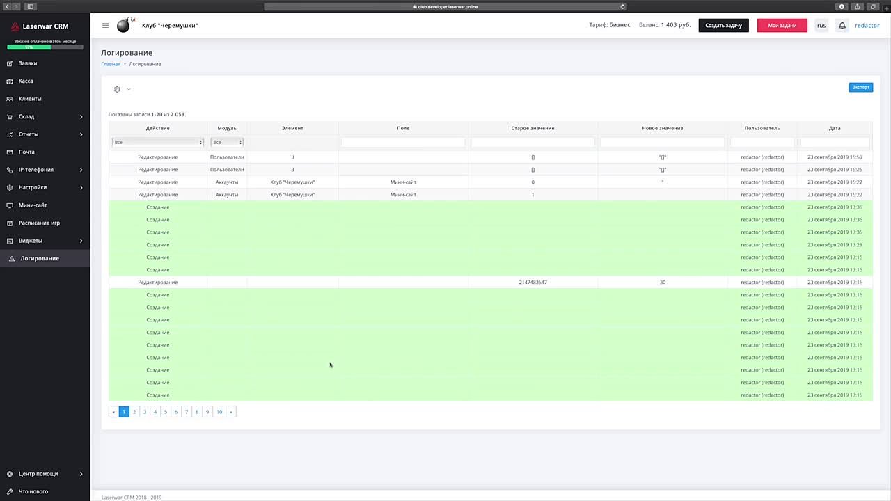
Task: Click the Отчеты chart icon
Action: pos(10,134)
